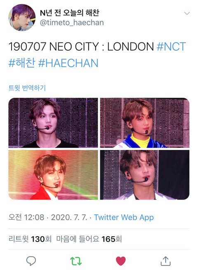Open the tweet options chevron
The image size is (198, 270).
(187, 13)
